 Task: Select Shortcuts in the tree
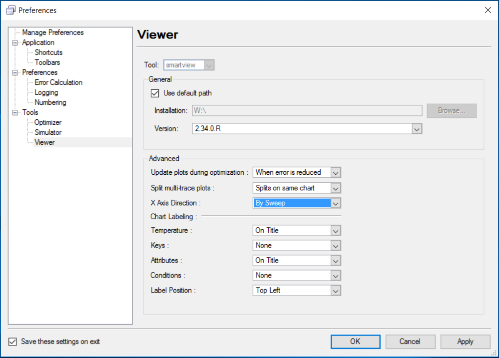[48, 52]
